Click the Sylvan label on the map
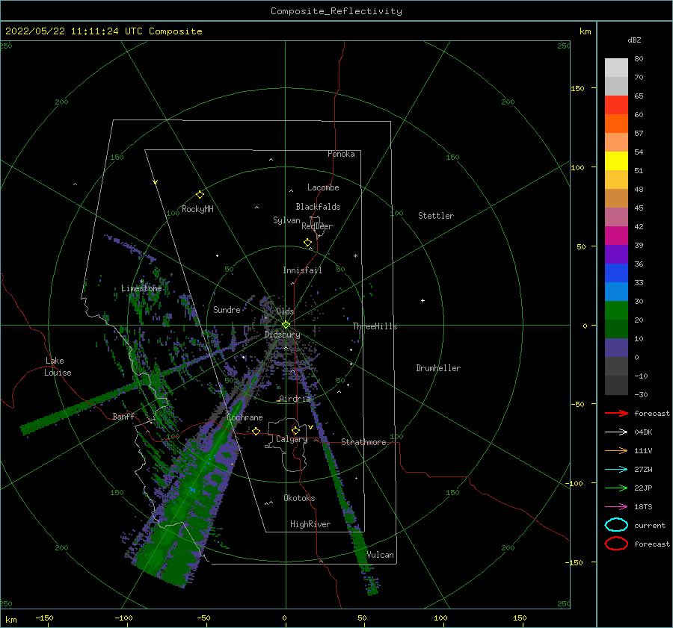 286,220
